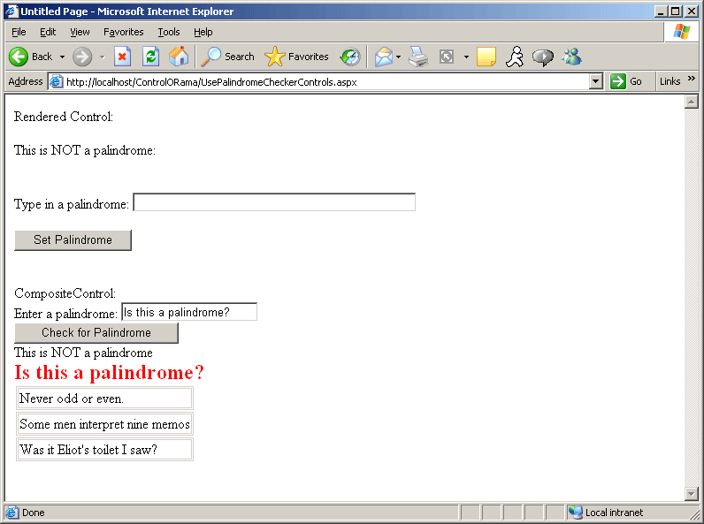Click the red 'Is this a palindrome?' heading
Viewport: 704px width, 524px height.
pyautogui.click(x=109, y=372)
